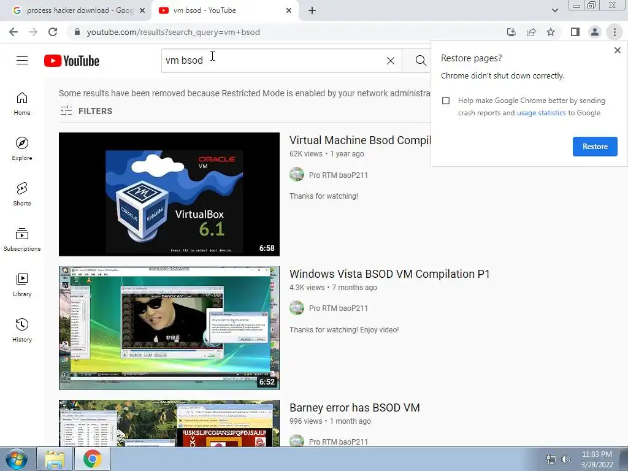Click channel avatar of Vista video
This screenshot has width=628, height=471.
297,308
